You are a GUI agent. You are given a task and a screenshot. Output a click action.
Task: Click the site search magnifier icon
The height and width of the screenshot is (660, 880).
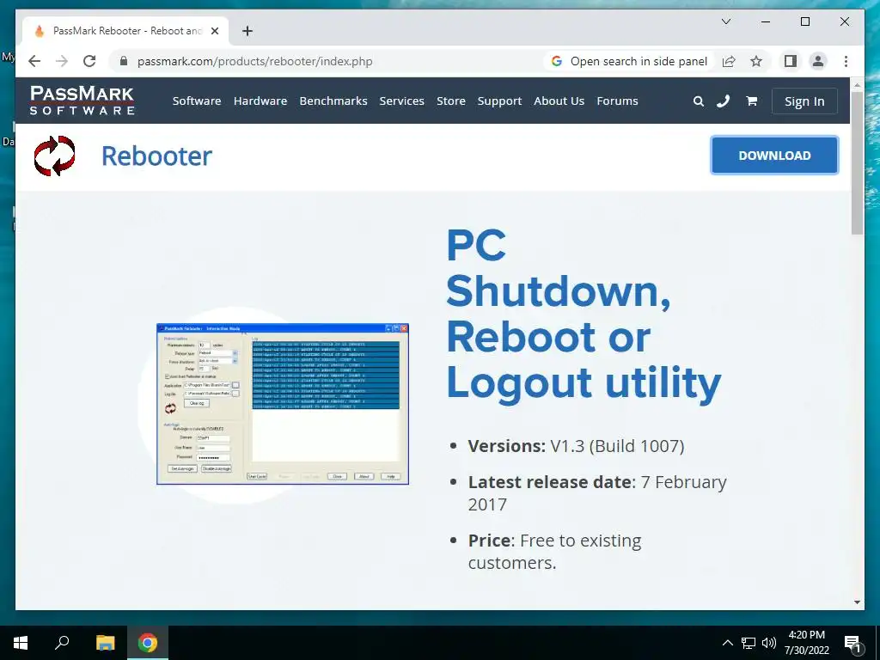point(698,101)
